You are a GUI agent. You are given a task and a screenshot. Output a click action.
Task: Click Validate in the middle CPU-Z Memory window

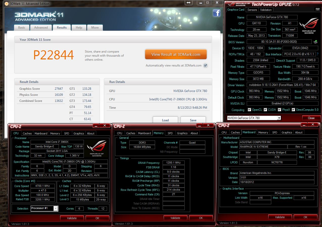[x=176, y=218]
